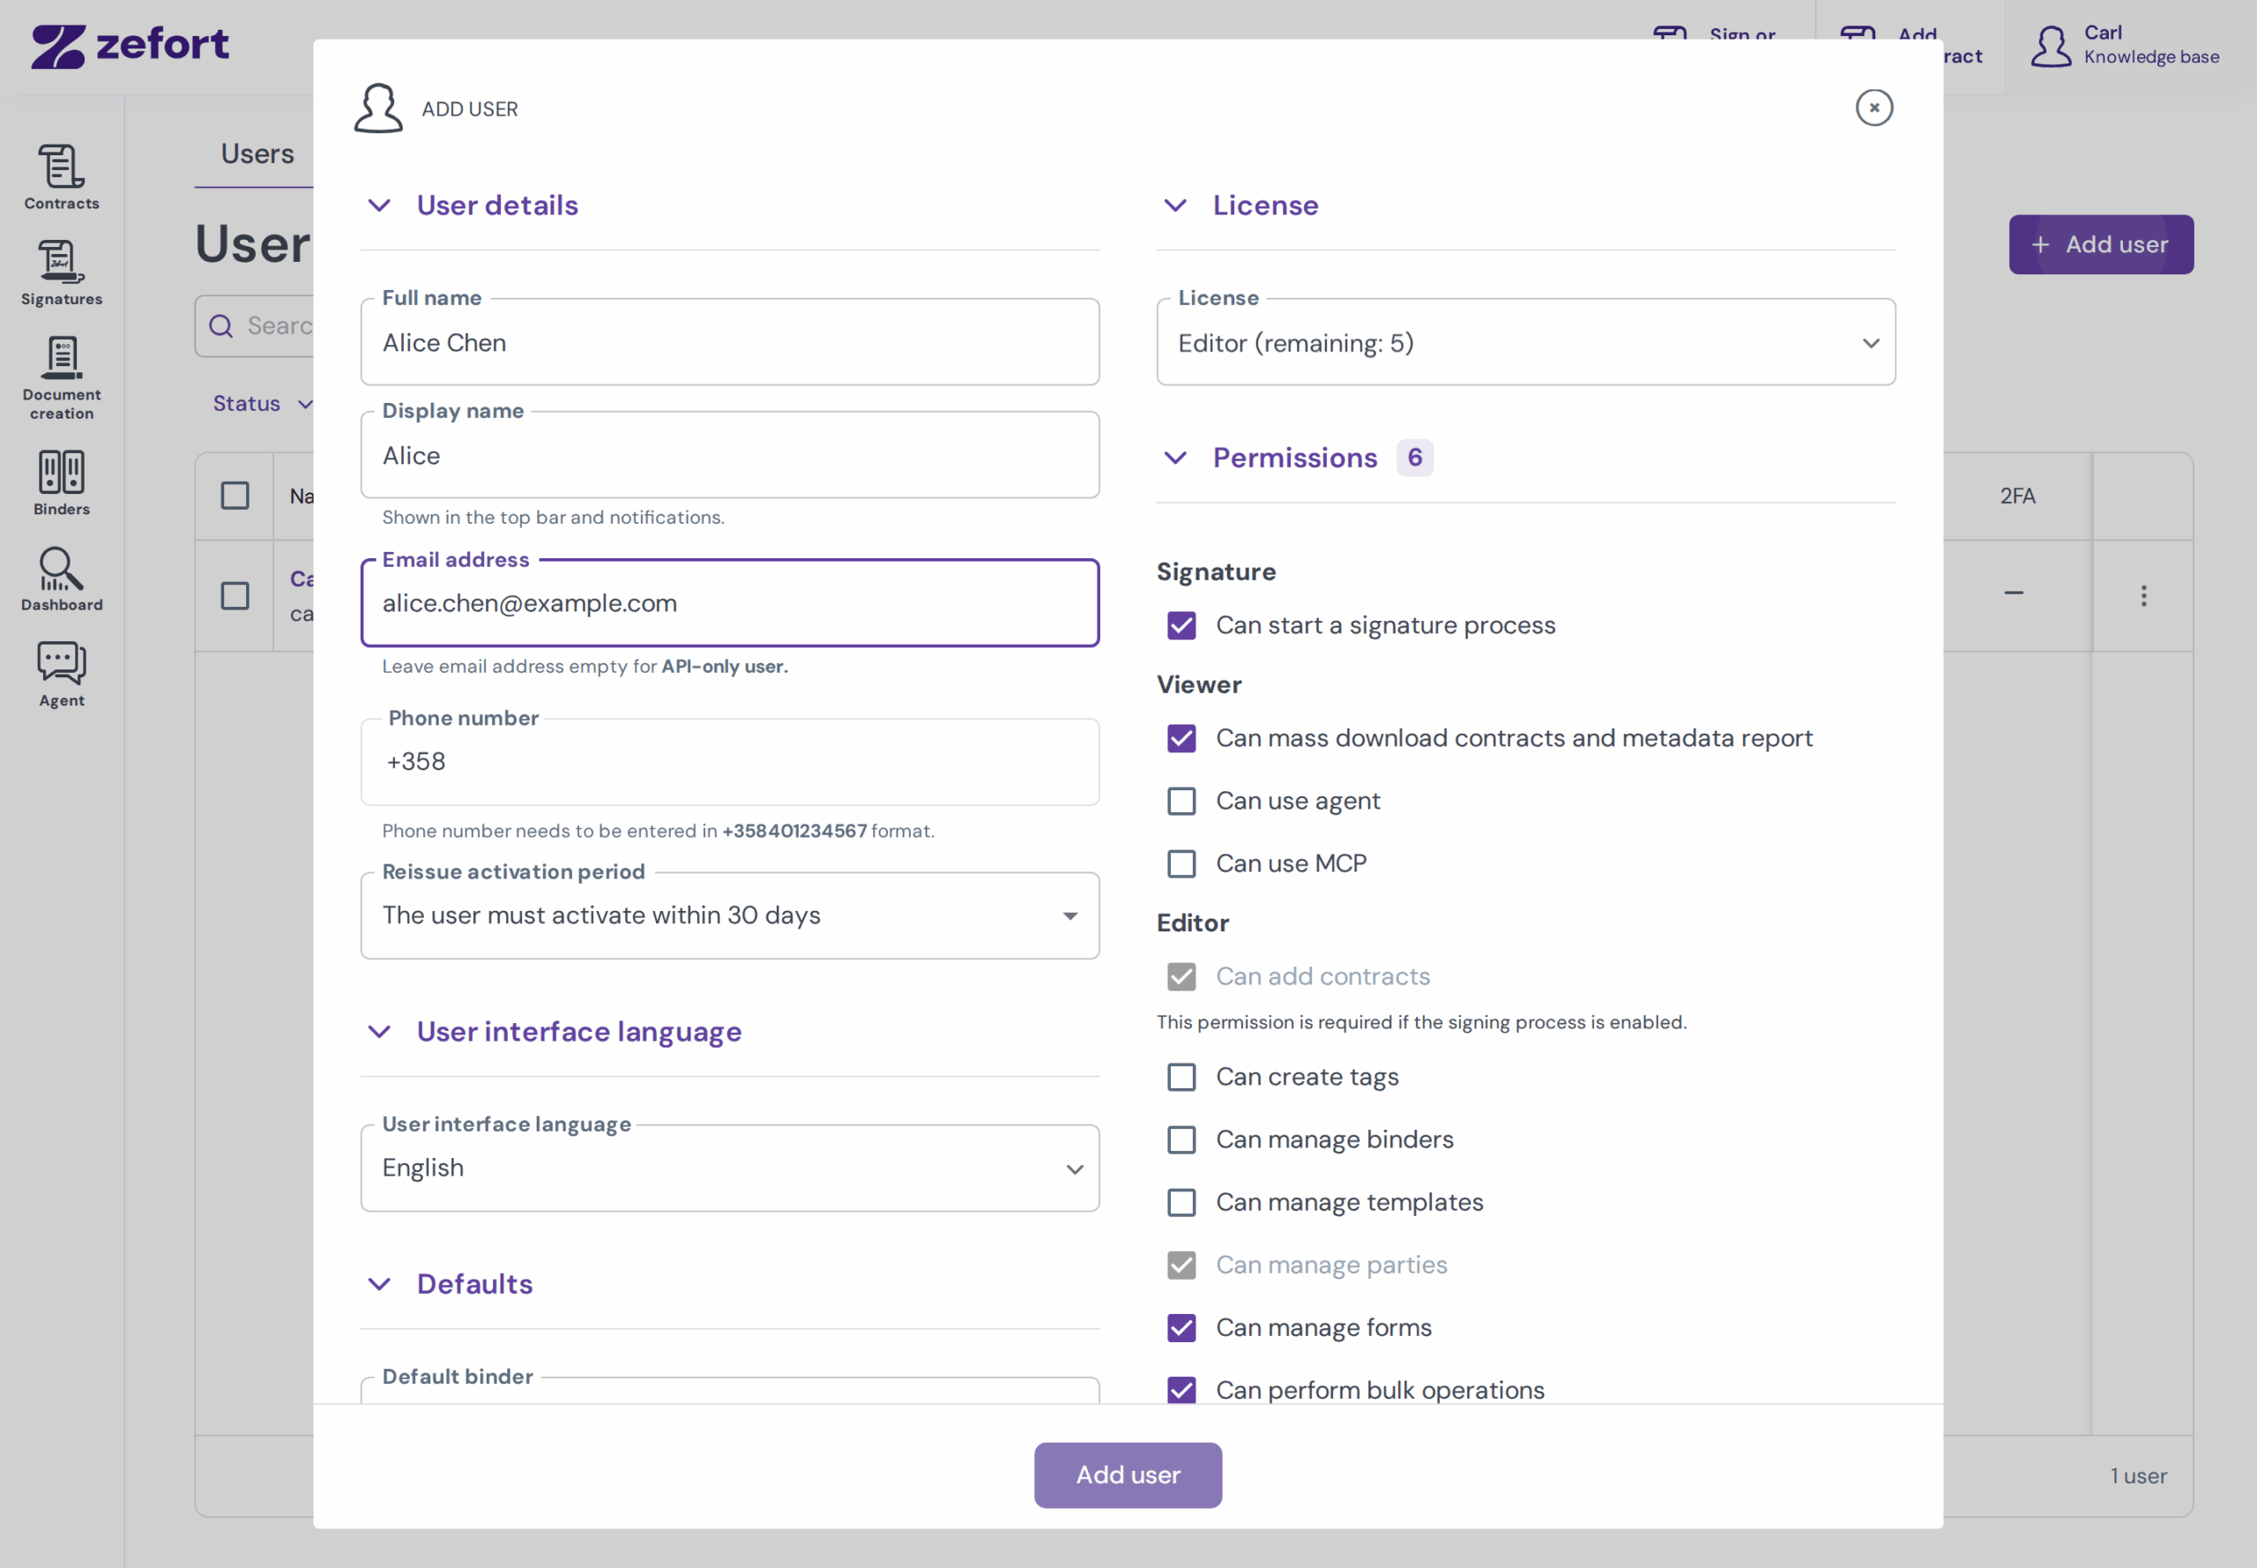Screen dimensions: 2257x1568
Task: Go to Signatures section
Action: [x=61, y=273]
